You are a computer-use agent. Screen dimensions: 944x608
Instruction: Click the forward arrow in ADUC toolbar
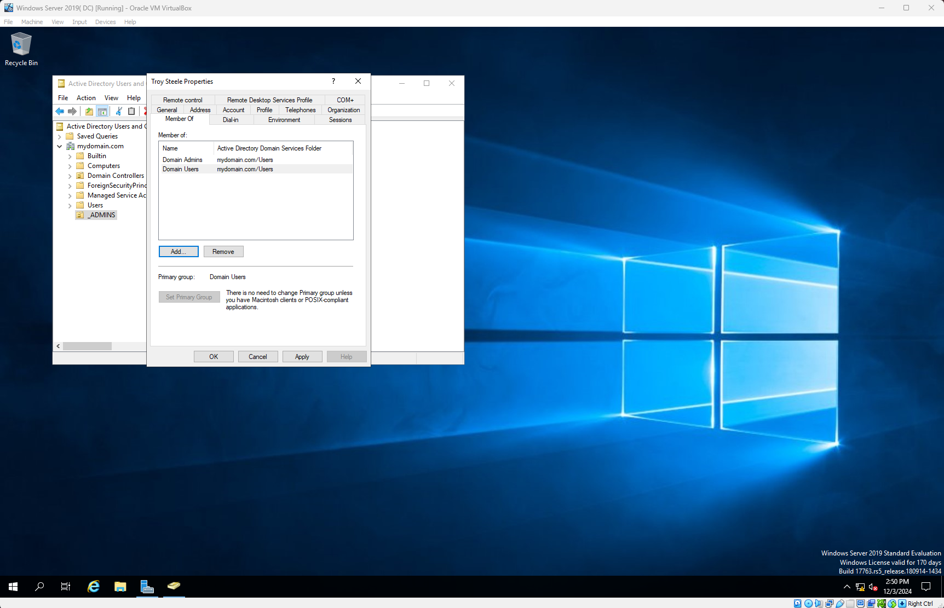[x=72, y=112]
